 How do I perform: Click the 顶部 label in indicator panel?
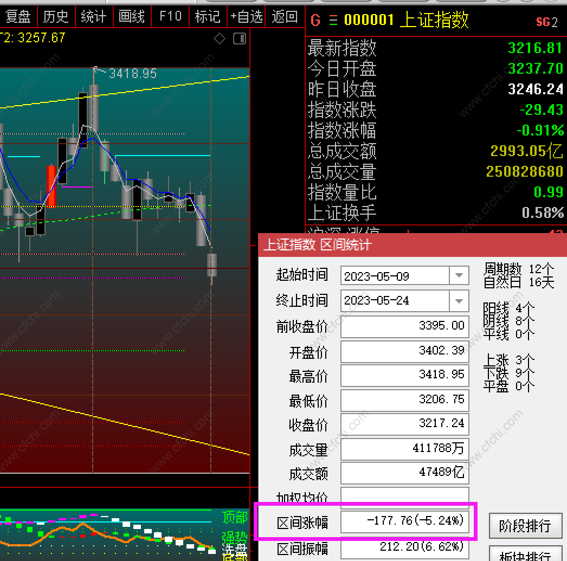(x=235, y=517)
